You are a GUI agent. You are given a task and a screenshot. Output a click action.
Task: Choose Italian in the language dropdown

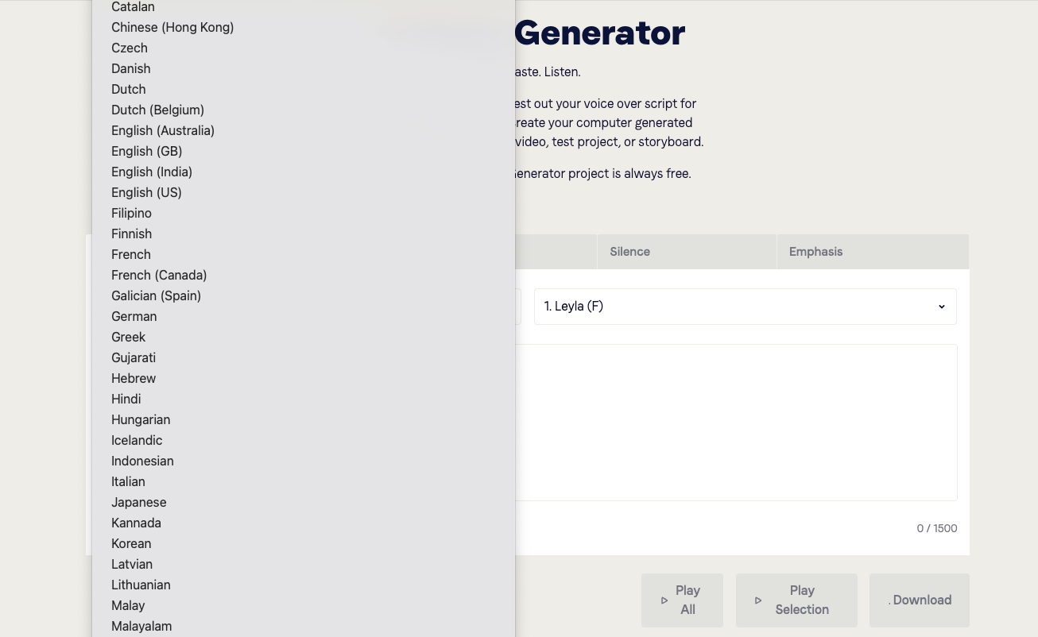pyautogui.click(x=128, y=481)
